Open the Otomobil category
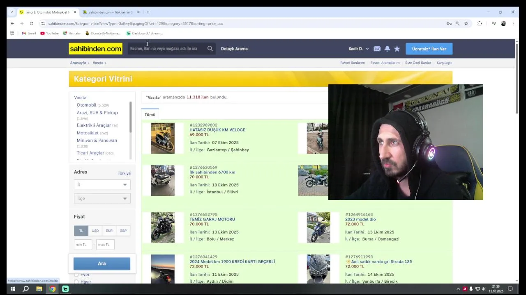 click(x=86, y=105)
